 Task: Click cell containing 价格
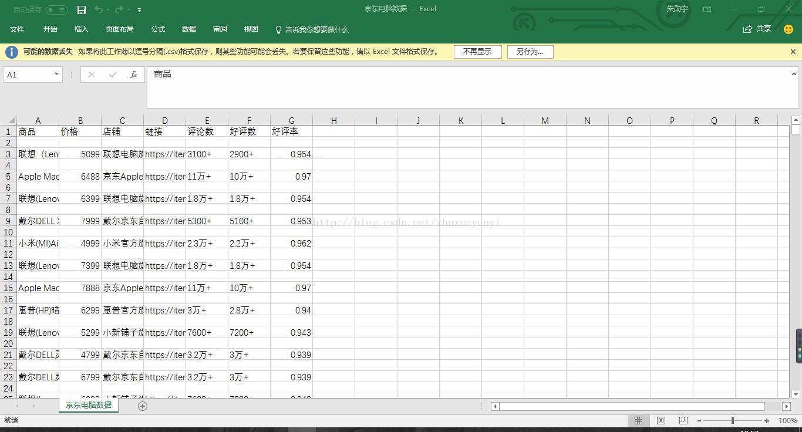(x=80, y=131)
